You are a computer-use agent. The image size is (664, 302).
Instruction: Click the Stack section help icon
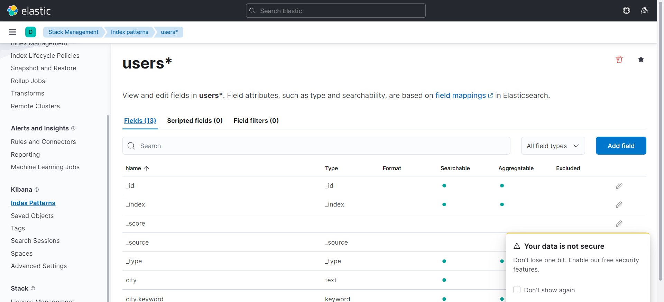coord(33,289)
